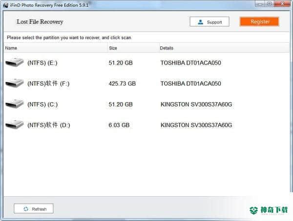
Task: Sort by the Size column header
Action: pos(133,48)
